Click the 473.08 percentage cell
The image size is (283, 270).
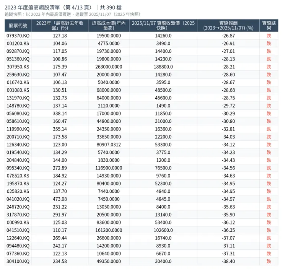[x=60, y=199]
